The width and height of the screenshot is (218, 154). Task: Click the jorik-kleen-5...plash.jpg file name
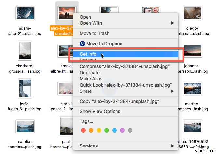click(x=25, y=106)
